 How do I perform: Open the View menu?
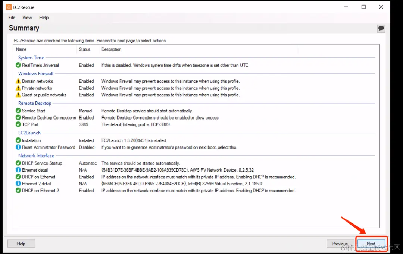click(x=27, y=18)
